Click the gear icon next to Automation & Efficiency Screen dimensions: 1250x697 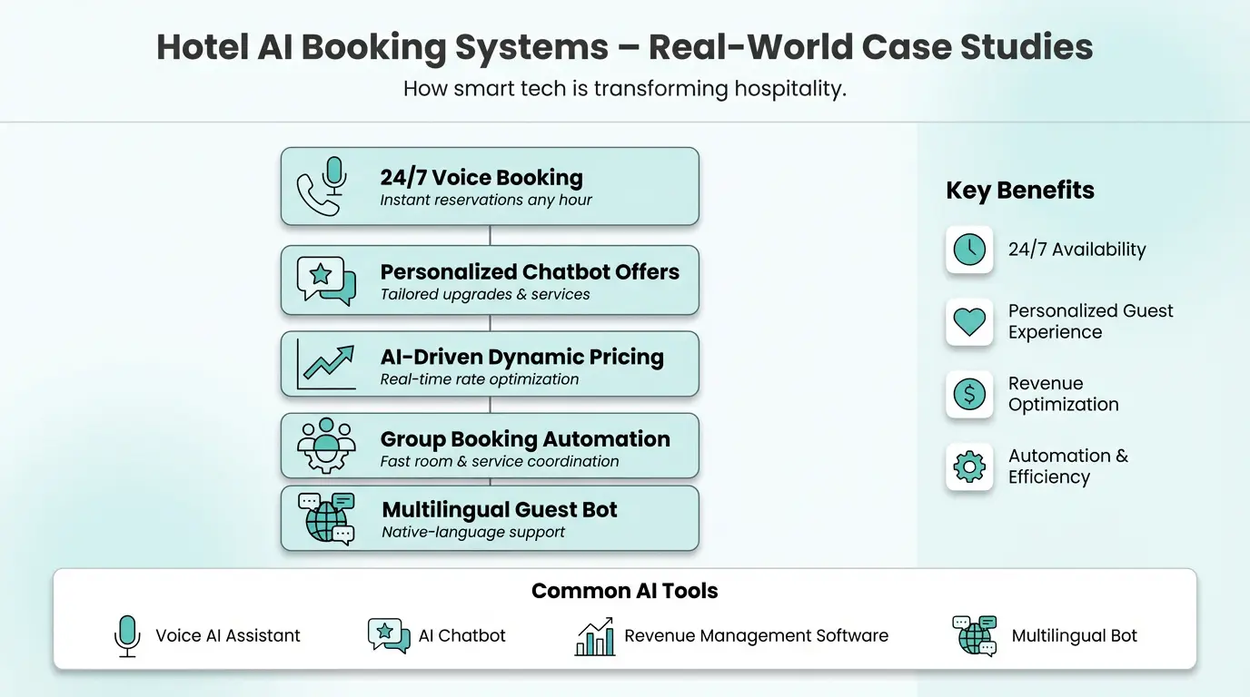click(x=969, y=466)
